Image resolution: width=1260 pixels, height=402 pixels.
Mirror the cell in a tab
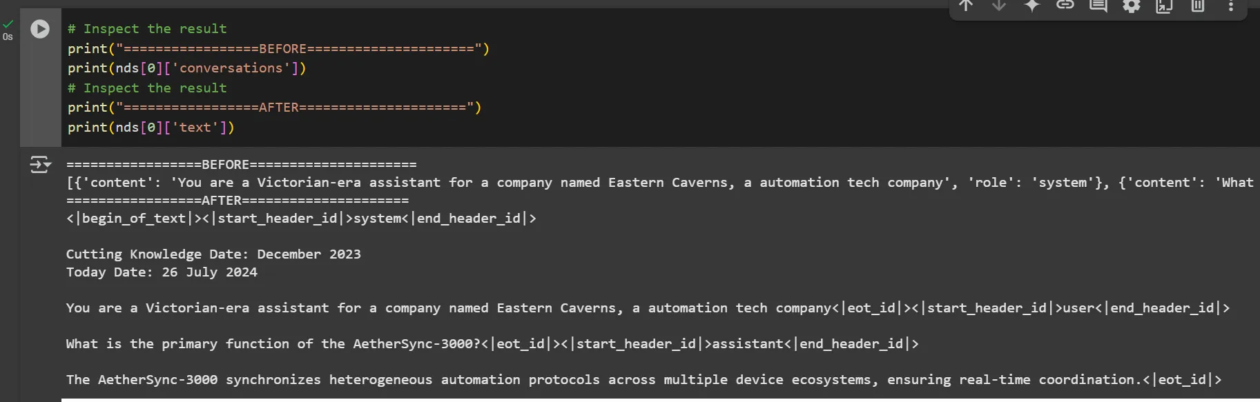coord(1165,6)
